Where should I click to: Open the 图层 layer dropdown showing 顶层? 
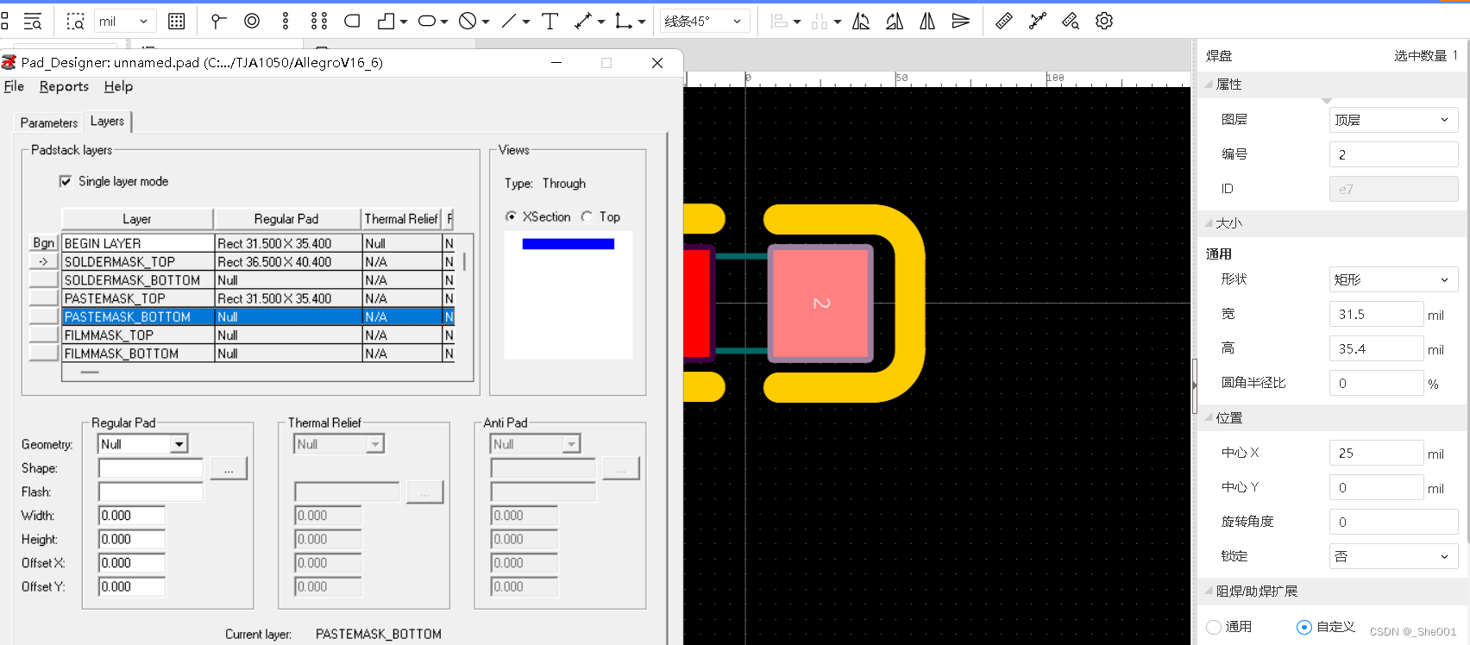[1393, 120]
